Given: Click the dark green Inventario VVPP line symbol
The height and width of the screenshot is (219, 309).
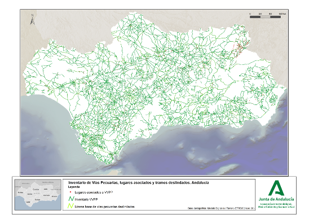Looking at the screenshot, I should (x=71, y=199).
